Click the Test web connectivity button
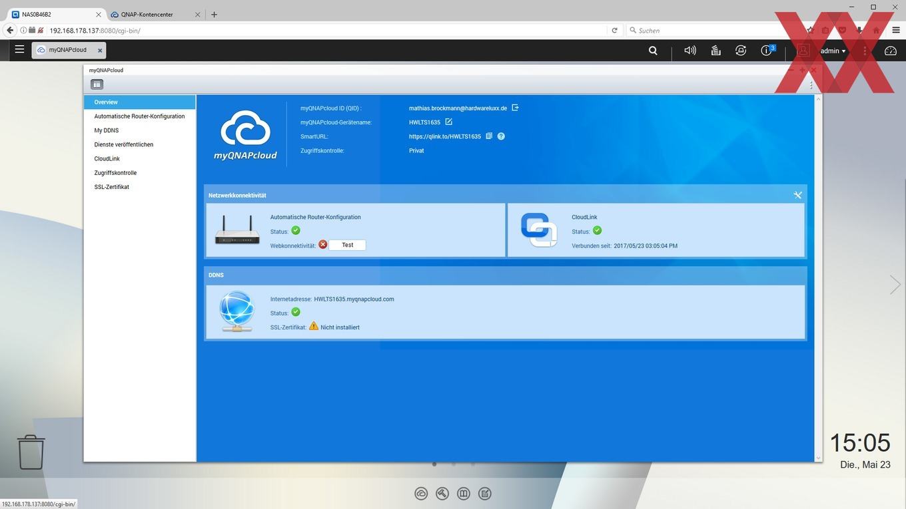906x509 pixels. (x=347, y=245)
